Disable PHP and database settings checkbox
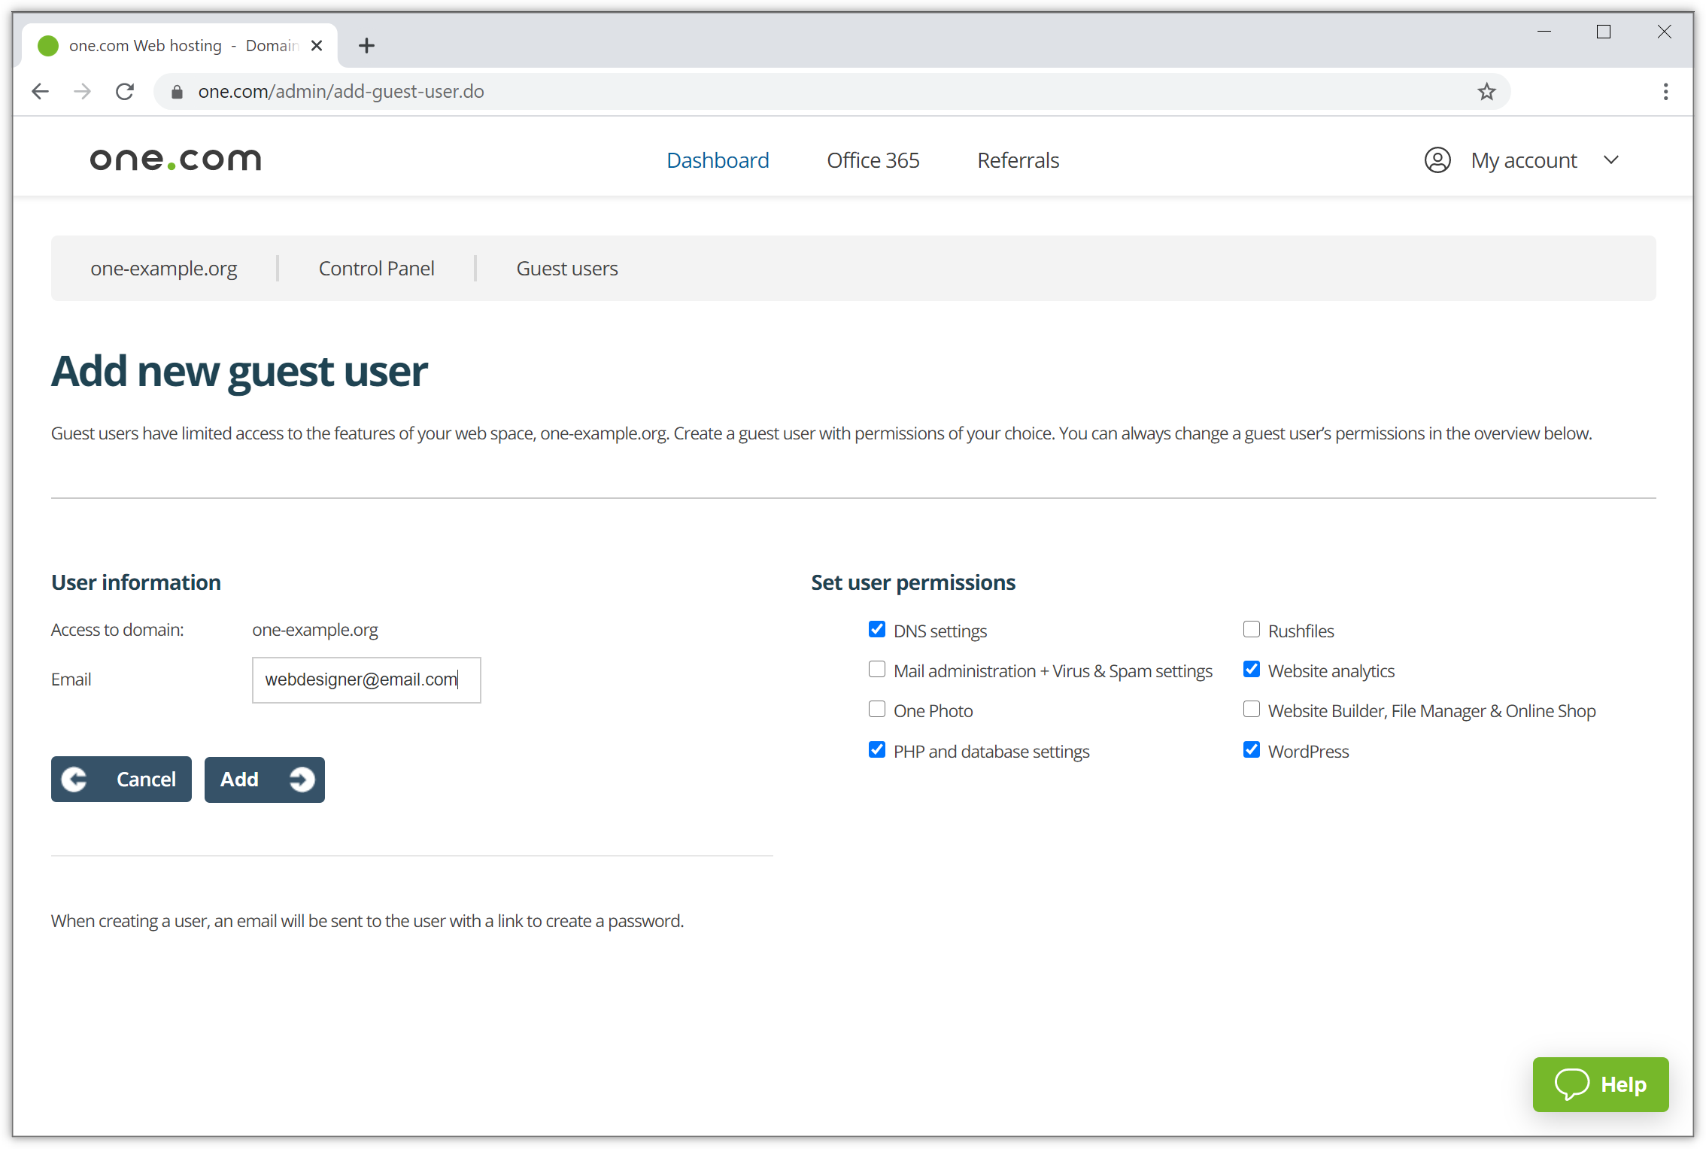Viewport: 1706px width, 1149px height. pyautogui.click(x=877, y=750)
